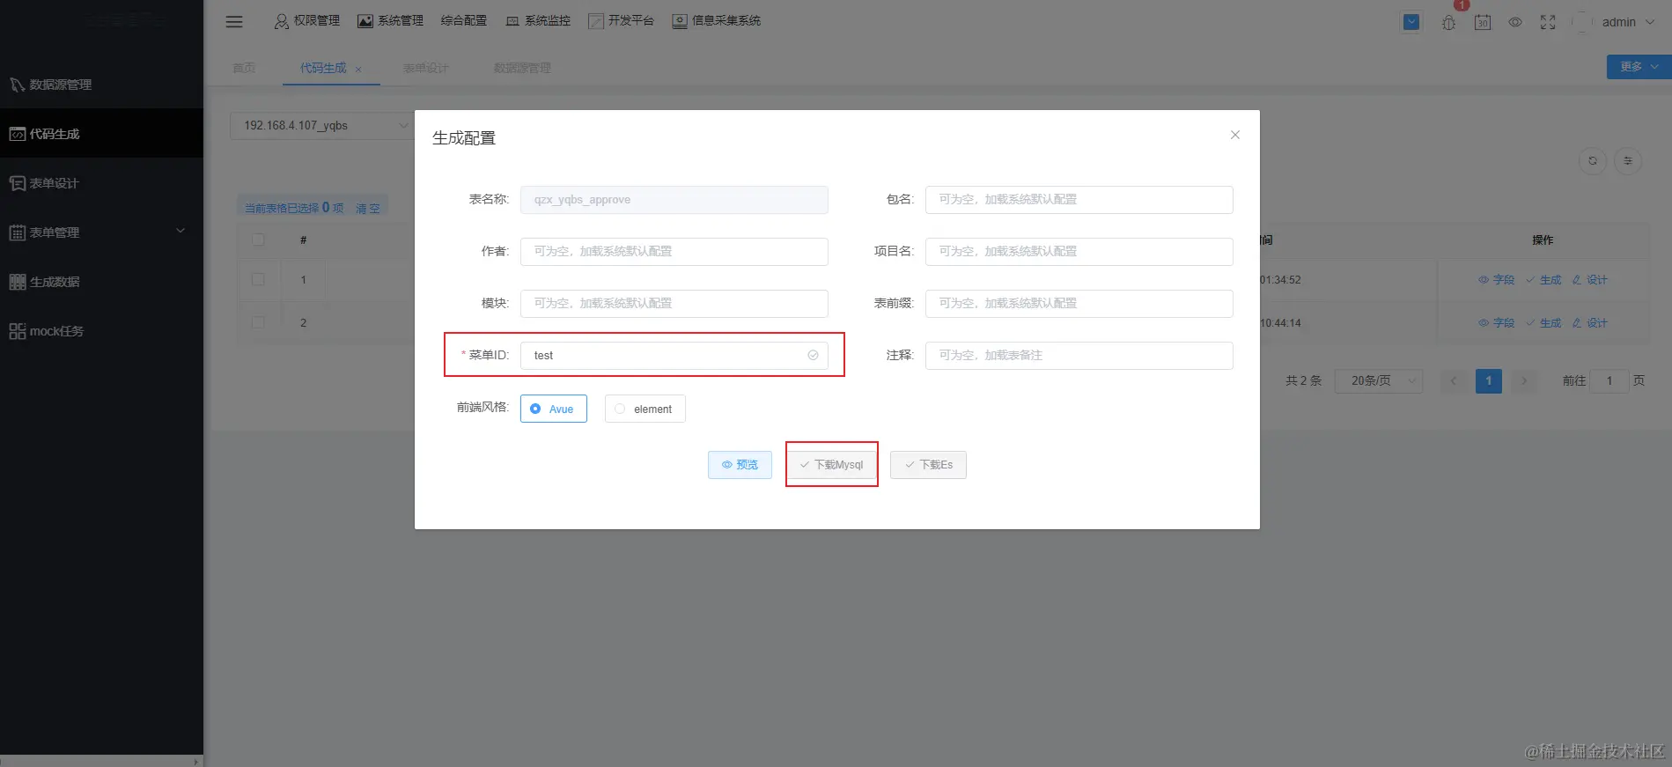Click the 前往 page jump input
This screenshot has height=767, width=1672.
(x=1609, y=380)
